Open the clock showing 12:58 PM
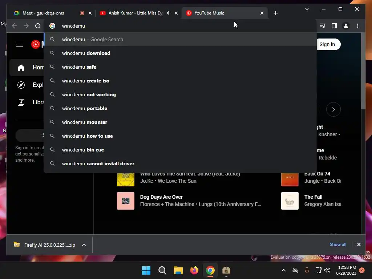Image resolution: width=372 pixels, height=279 pixels. [x=346, y=270]
